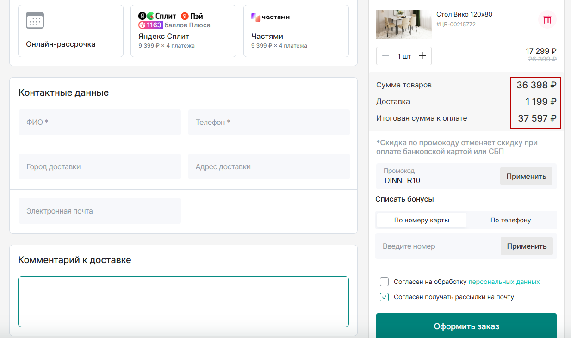Apply the bonus card number
571x338 pixels.
527,246
